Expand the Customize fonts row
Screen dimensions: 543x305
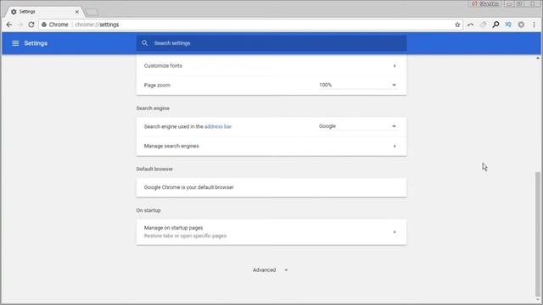(271, 66)
